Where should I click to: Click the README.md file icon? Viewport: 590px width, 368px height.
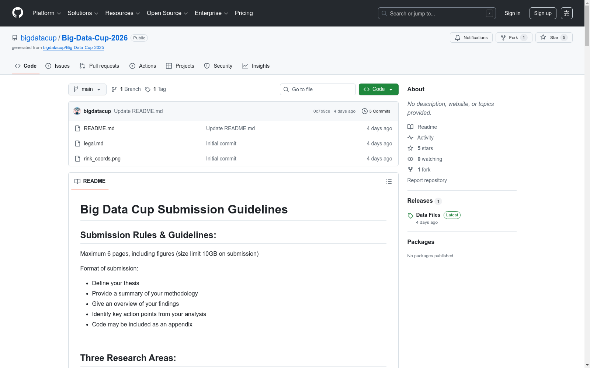[x=77, y=128]
